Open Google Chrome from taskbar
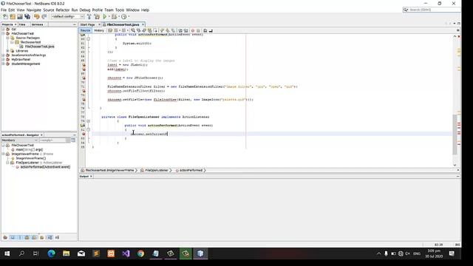 tap(140, 253)
